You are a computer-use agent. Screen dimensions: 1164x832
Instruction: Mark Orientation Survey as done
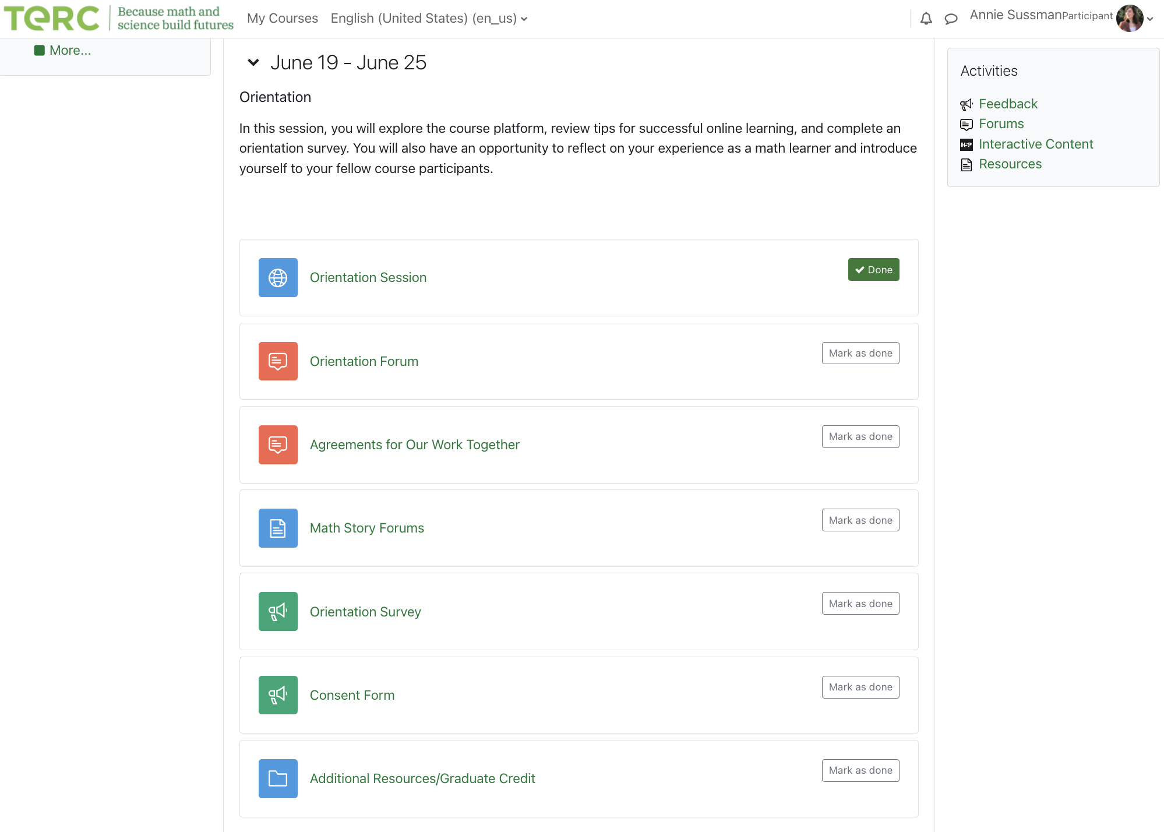point(860,604)
